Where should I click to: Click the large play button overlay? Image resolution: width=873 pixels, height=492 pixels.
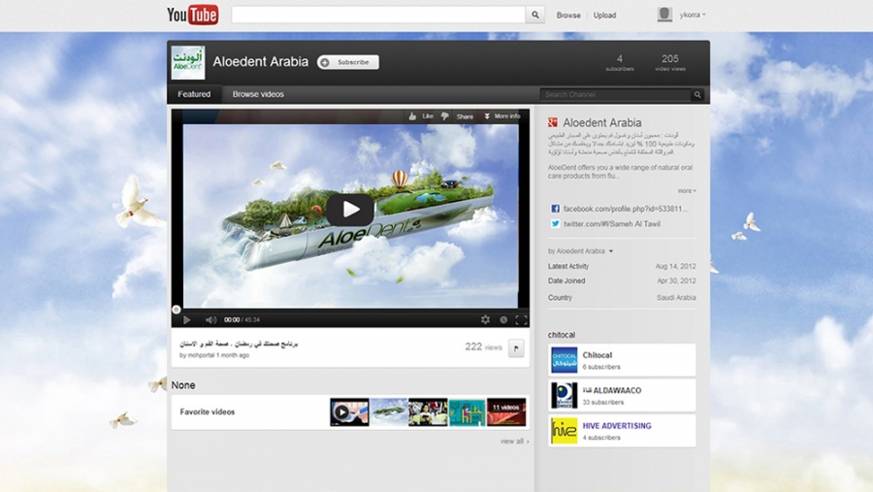(350, 210)
